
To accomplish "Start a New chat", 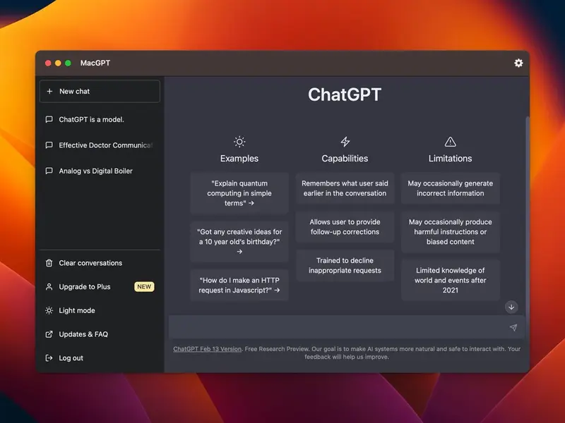I will tap(100, 92).
